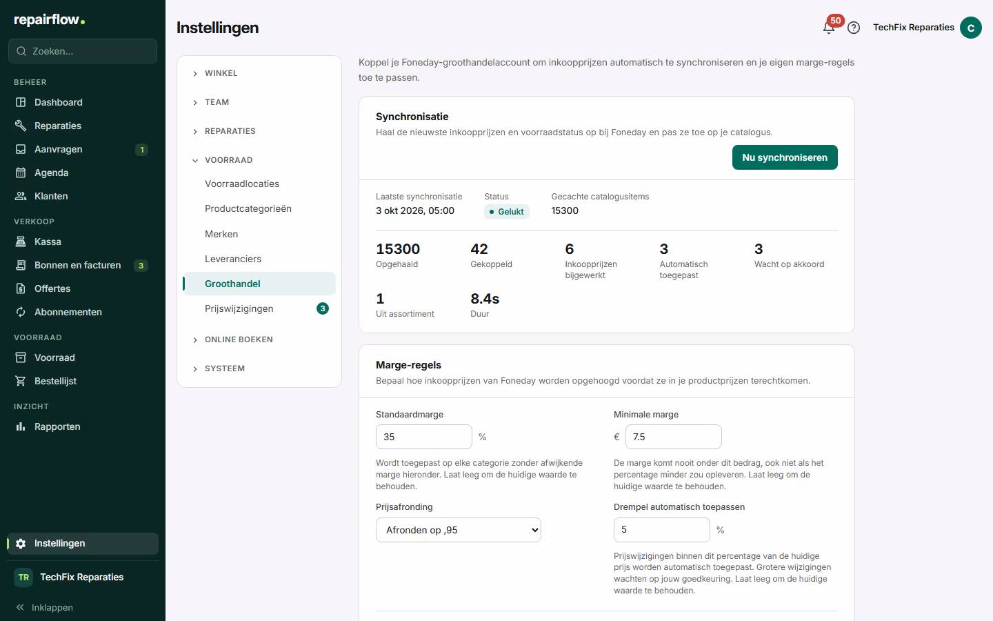The height and width of the screenshot is (621, 993).
Task: Open Productcategorieën settings page
Action: [x=259, y=208]
